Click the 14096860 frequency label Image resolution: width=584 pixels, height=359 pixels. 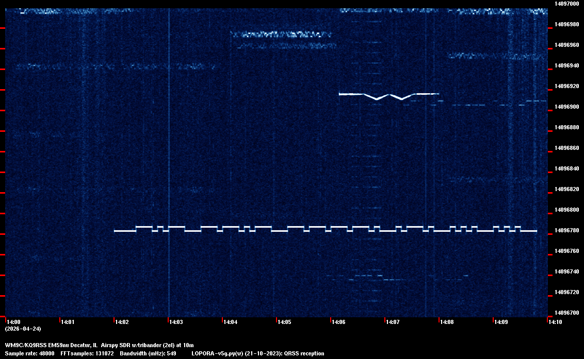566,148
